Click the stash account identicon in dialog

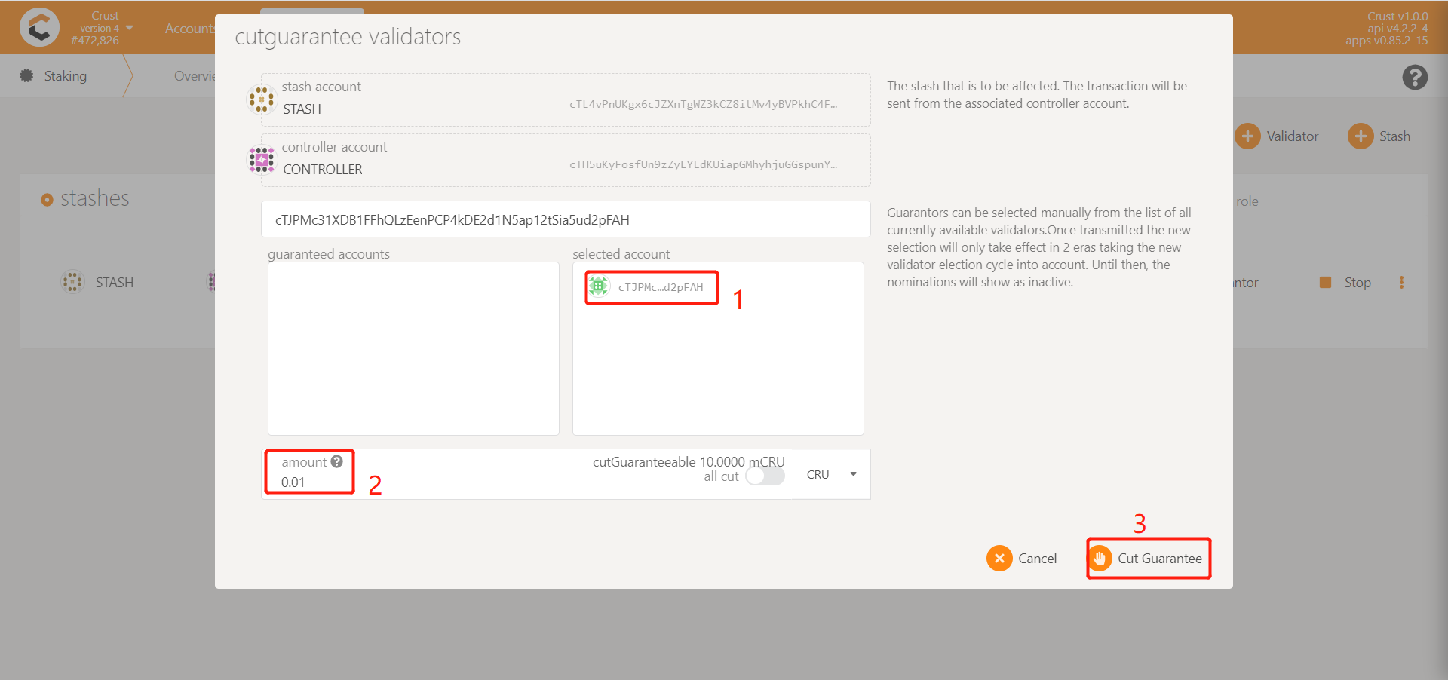tap(262, 100)
